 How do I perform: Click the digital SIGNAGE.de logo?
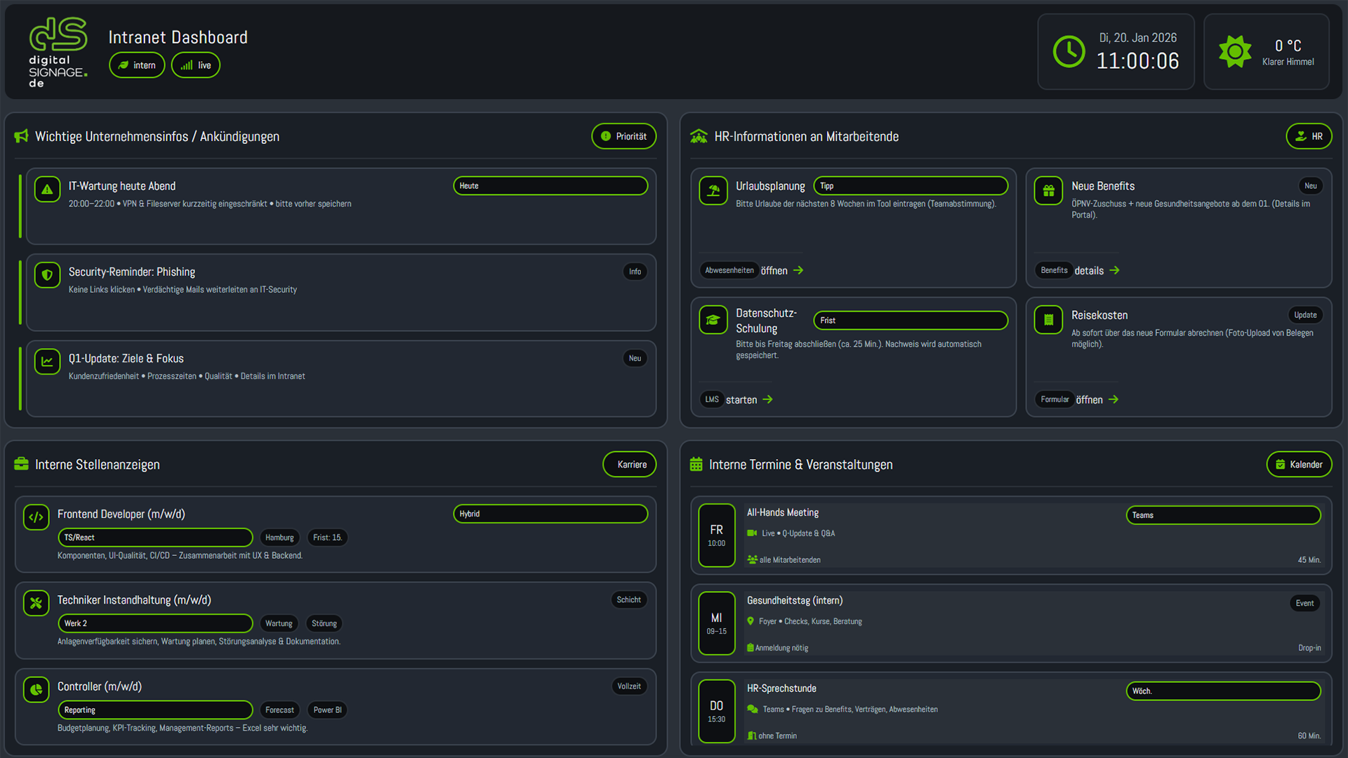tap(58, 53)
